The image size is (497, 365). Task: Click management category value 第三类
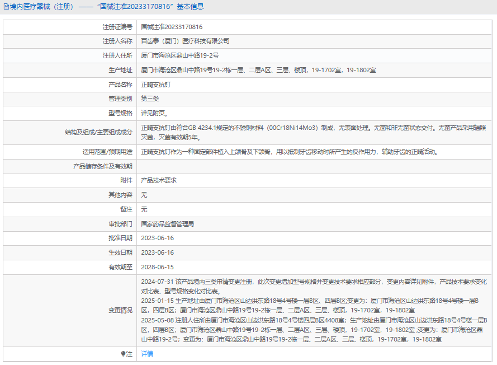(150, 99)
